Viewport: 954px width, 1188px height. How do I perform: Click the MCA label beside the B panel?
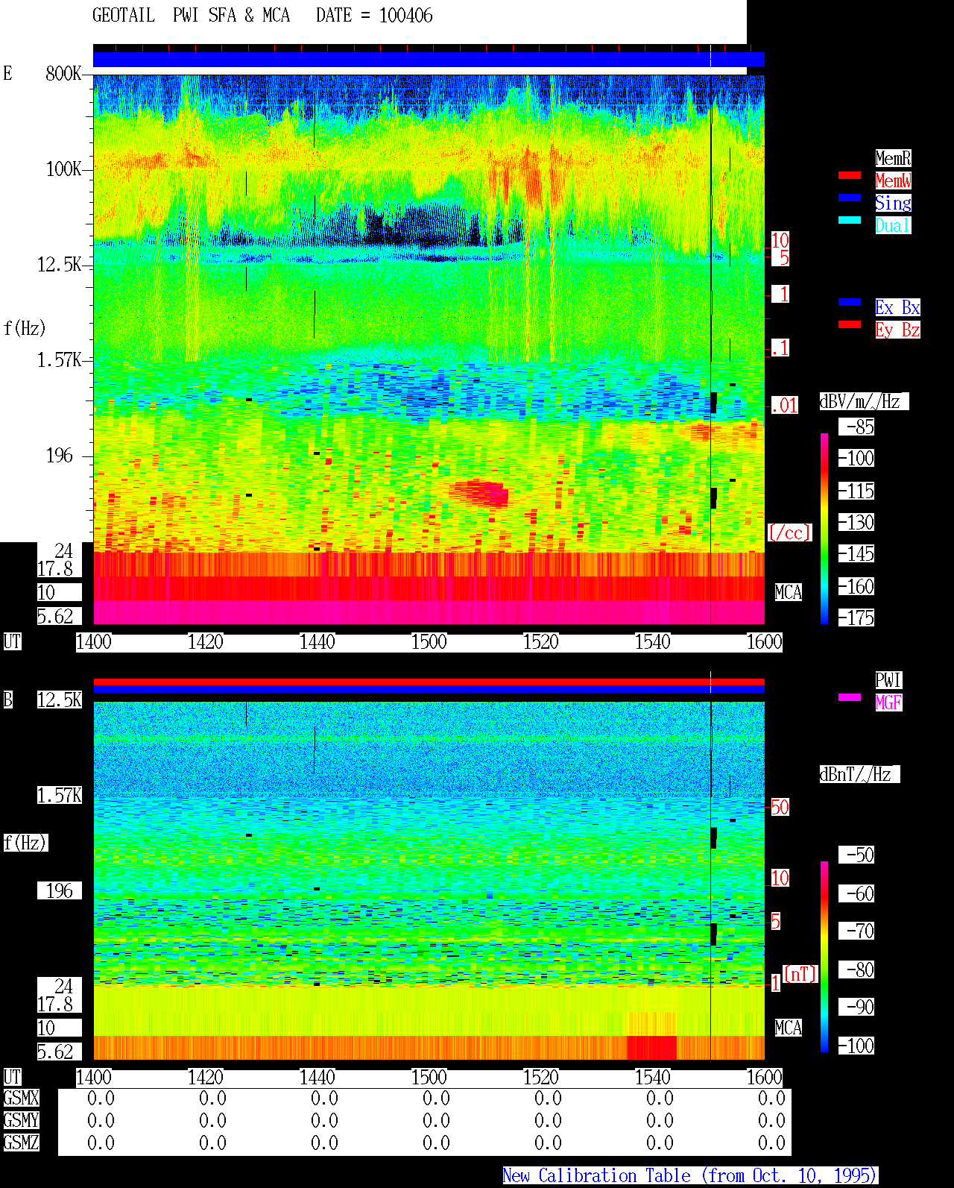tap(789, 1028)
